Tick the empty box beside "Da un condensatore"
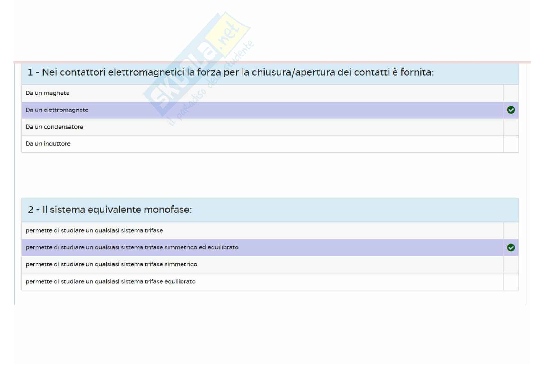 click(x=511, y=127)
